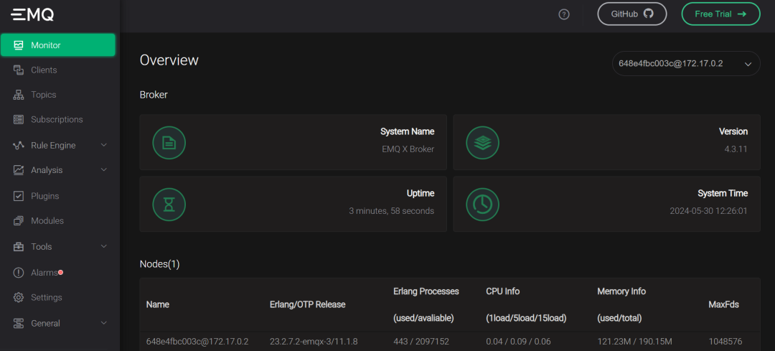Select Monitor in the sidebar
Image resolution: width=775 pixels, height=351 pixels.
[x=57, y=45]
